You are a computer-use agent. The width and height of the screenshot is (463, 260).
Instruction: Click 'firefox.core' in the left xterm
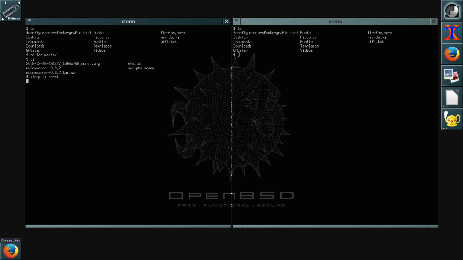point(173,33)
